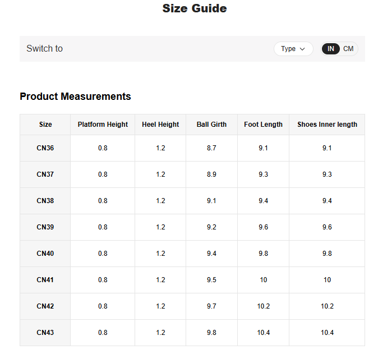This screenshot has height=354, width=378.
Task: Click the Heel Height column header
Action: 160,125
